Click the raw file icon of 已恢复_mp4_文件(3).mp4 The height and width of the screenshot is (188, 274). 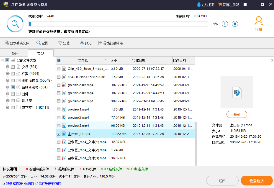point(64,158)
